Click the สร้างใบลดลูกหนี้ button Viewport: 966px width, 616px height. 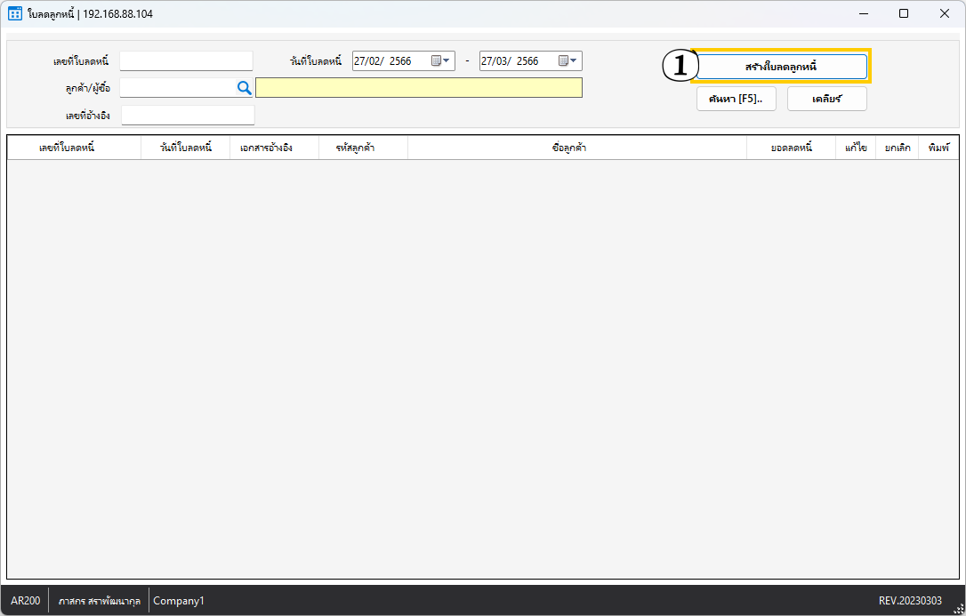pyautogui.click(x=780, y=67)
